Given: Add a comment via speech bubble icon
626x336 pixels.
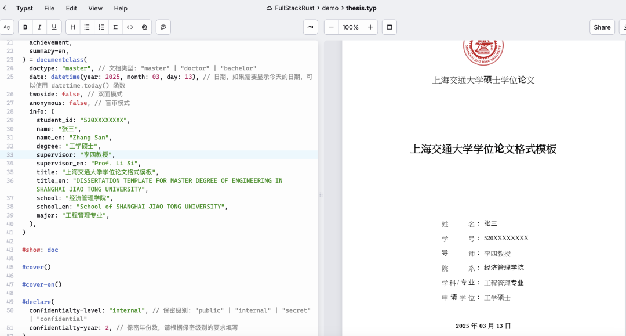Looking at the screenshot, I should (163, 27).
